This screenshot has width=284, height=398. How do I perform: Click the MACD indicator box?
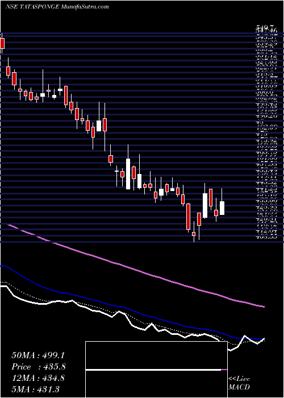[x=156, y=370]
